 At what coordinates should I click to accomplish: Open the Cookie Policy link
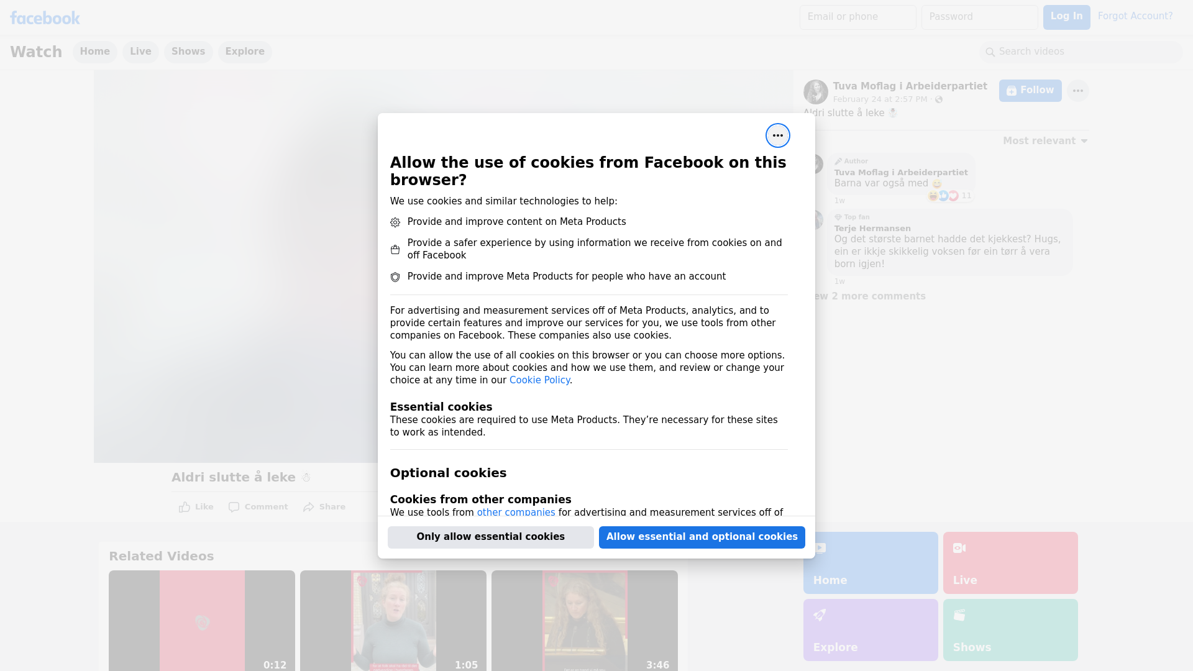(539, 380)
